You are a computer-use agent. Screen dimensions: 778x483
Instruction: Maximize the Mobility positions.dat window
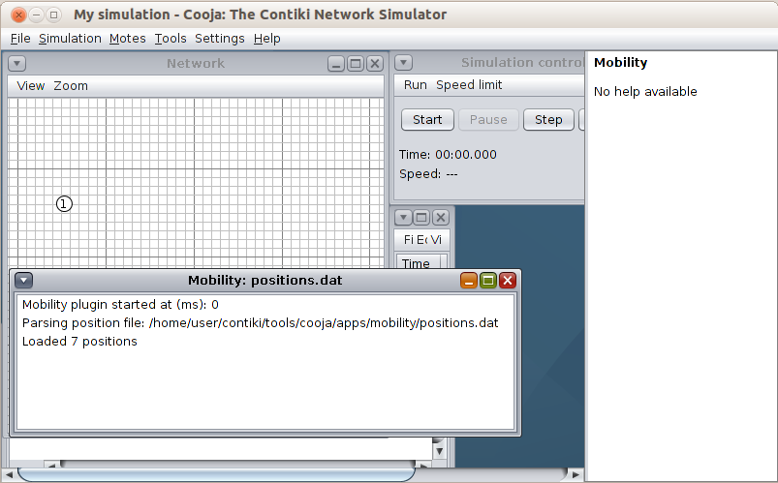(x=488, y=281)
